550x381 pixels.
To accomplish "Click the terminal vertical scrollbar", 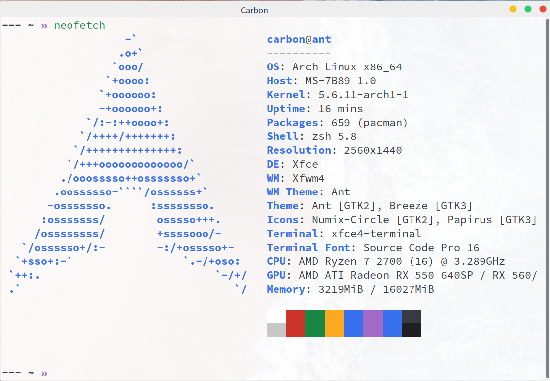I will (x=548, y=199).
